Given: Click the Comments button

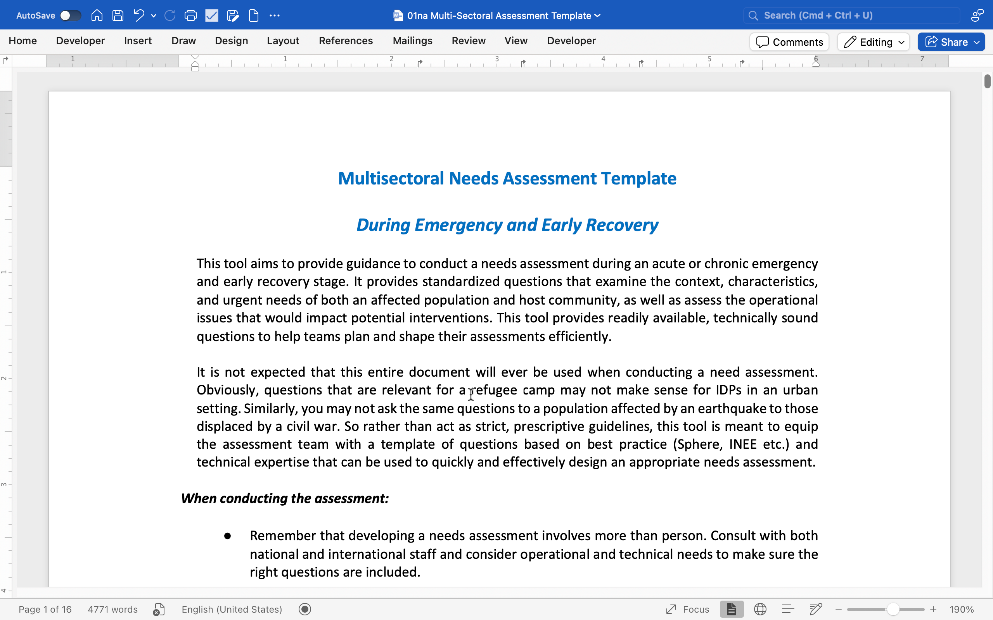Looking at the screenshot, I should point(789,42).
